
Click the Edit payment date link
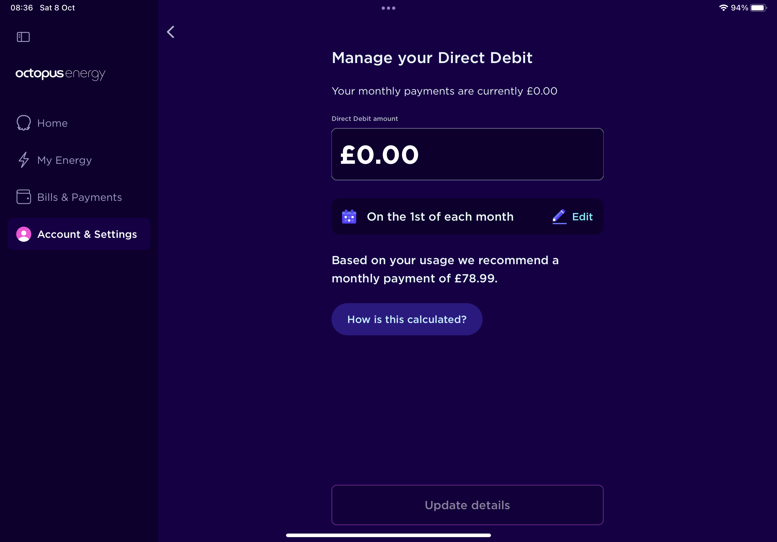point(582,217)
